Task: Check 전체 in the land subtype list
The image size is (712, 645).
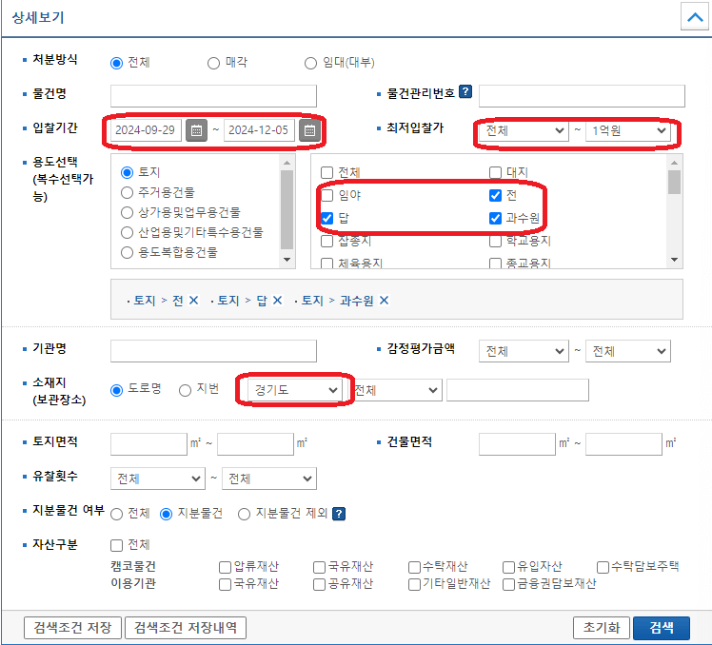Action: 326,172
